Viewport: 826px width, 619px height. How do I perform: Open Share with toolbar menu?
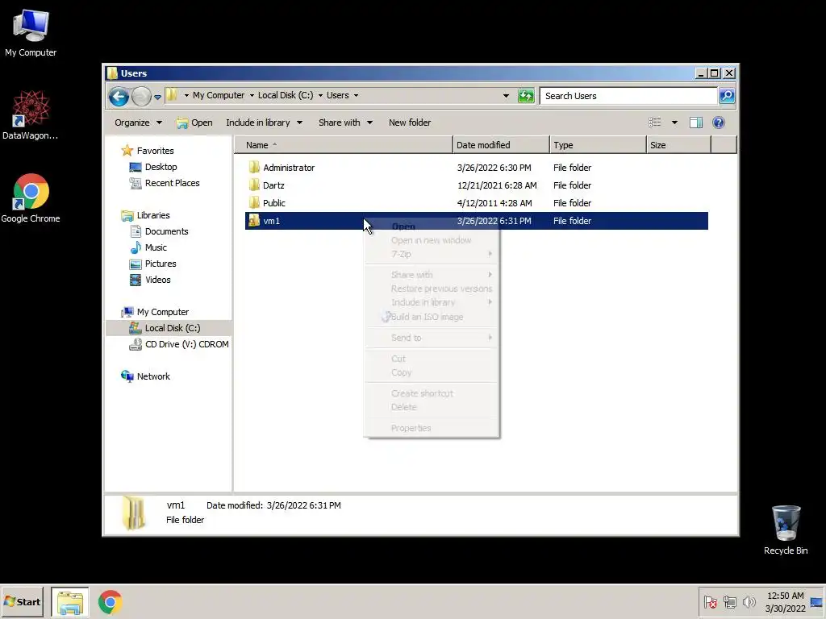tap(345, 123)
